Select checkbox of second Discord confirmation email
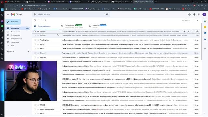 click(x=35, y=36)
